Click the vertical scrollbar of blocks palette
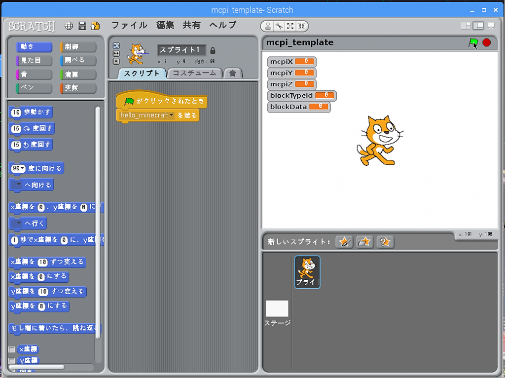505x378 pixels. coord(98,223)
